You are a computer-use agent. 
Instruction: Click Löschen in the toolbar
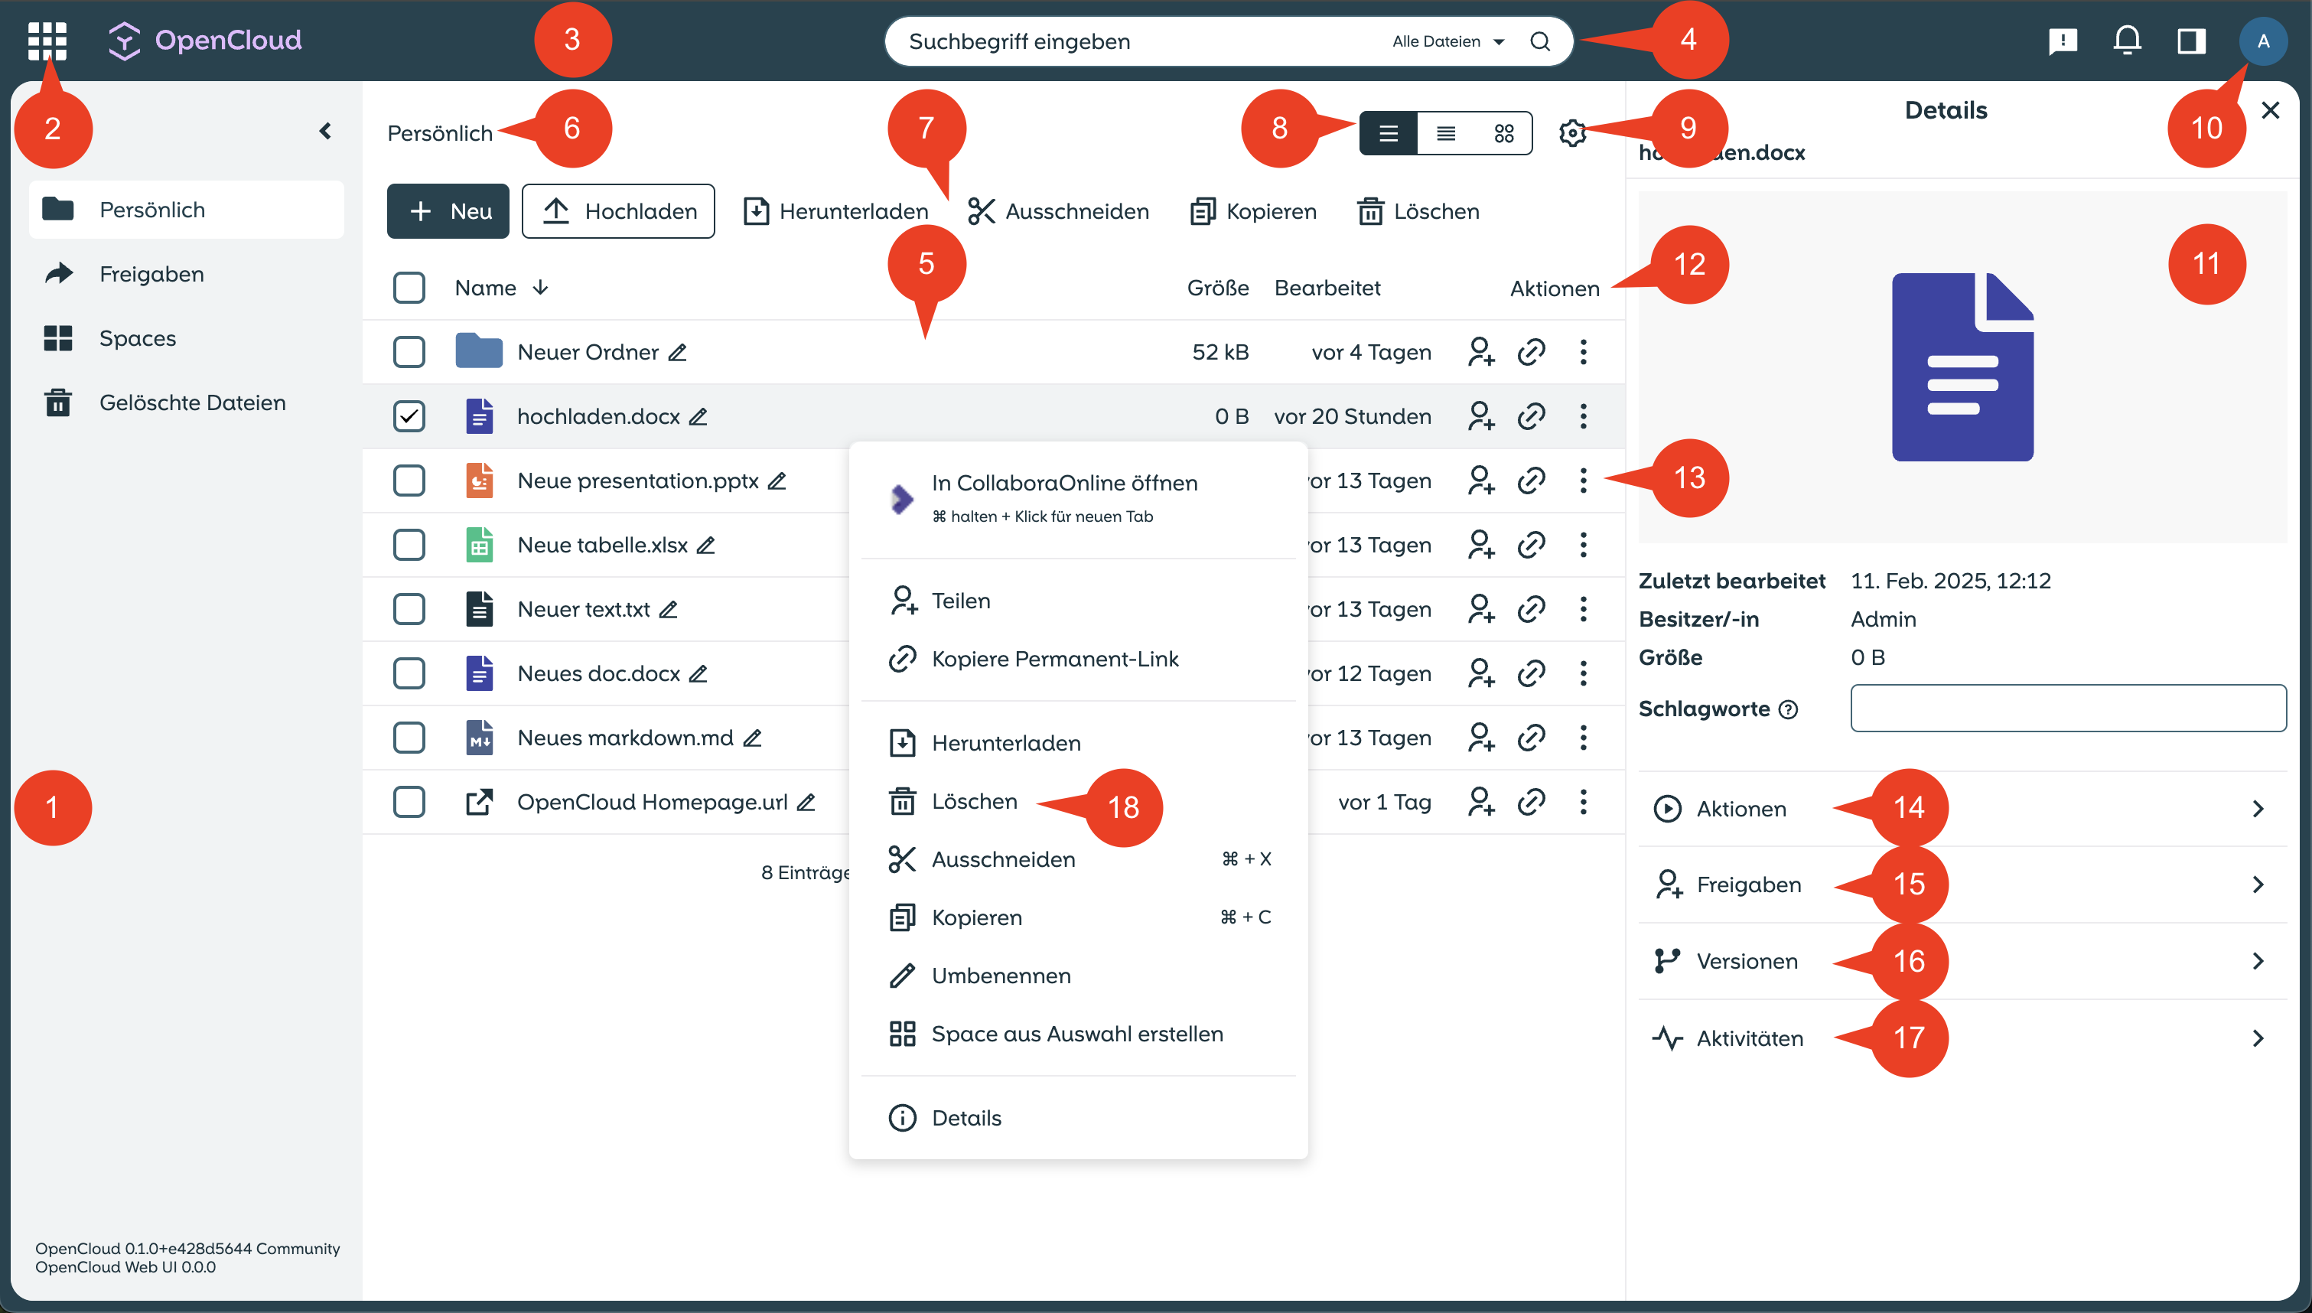(1418, 212)
